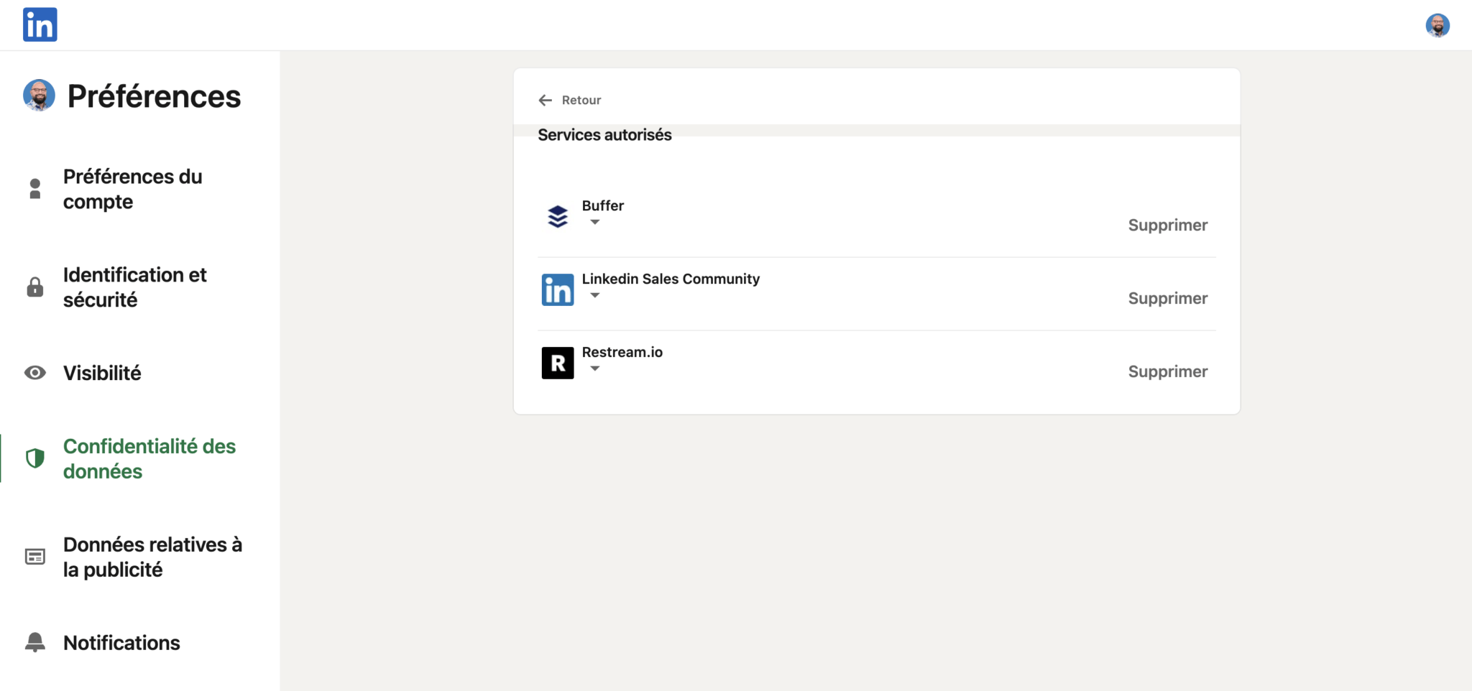1472x691 pixels.
Task: Click the ad card icon for Données relatives
Action: 35,557
